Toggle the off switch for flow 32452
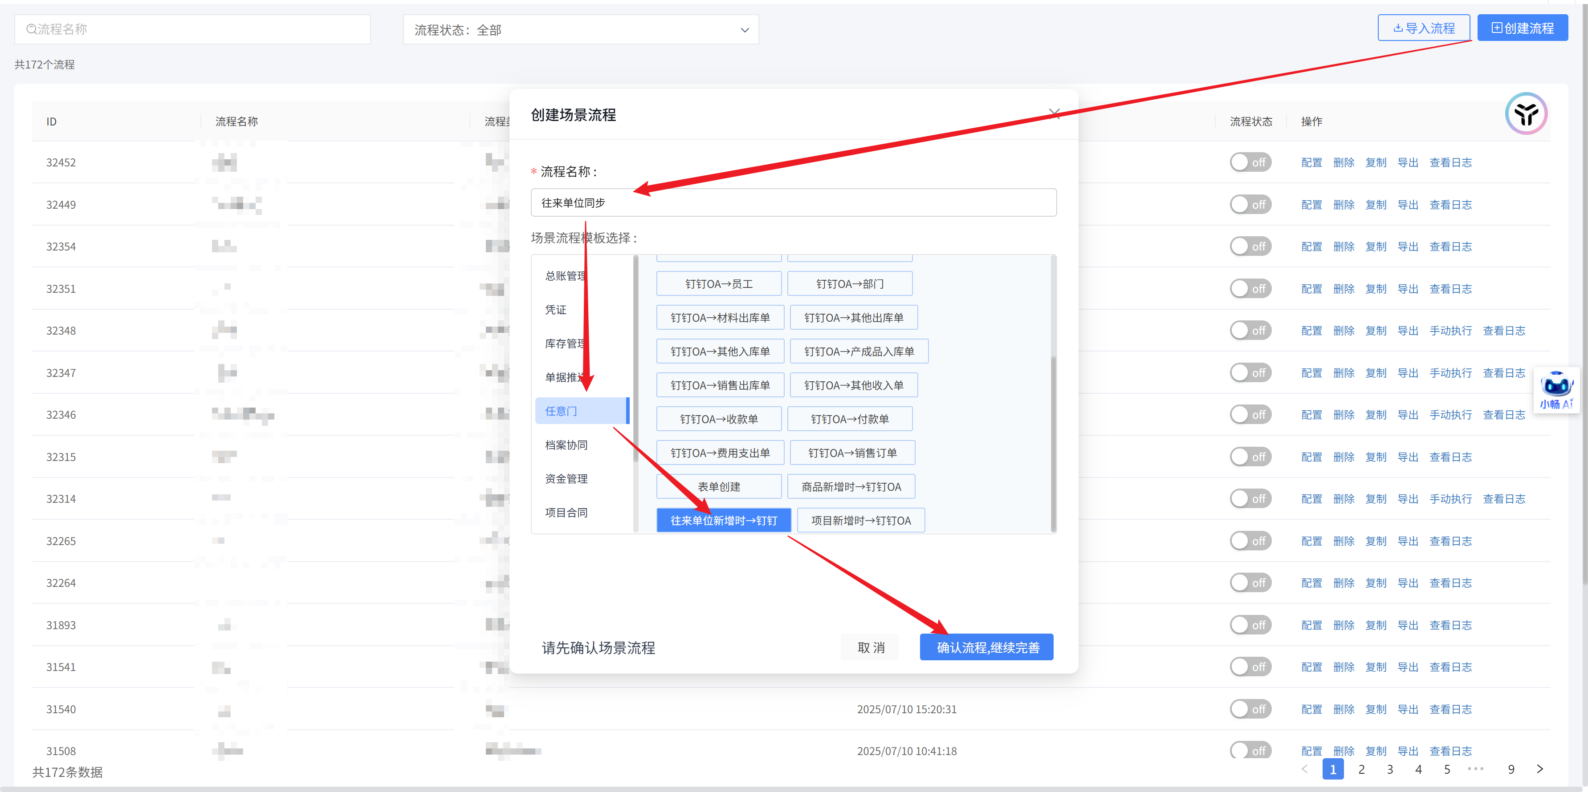 point(1250,162)
